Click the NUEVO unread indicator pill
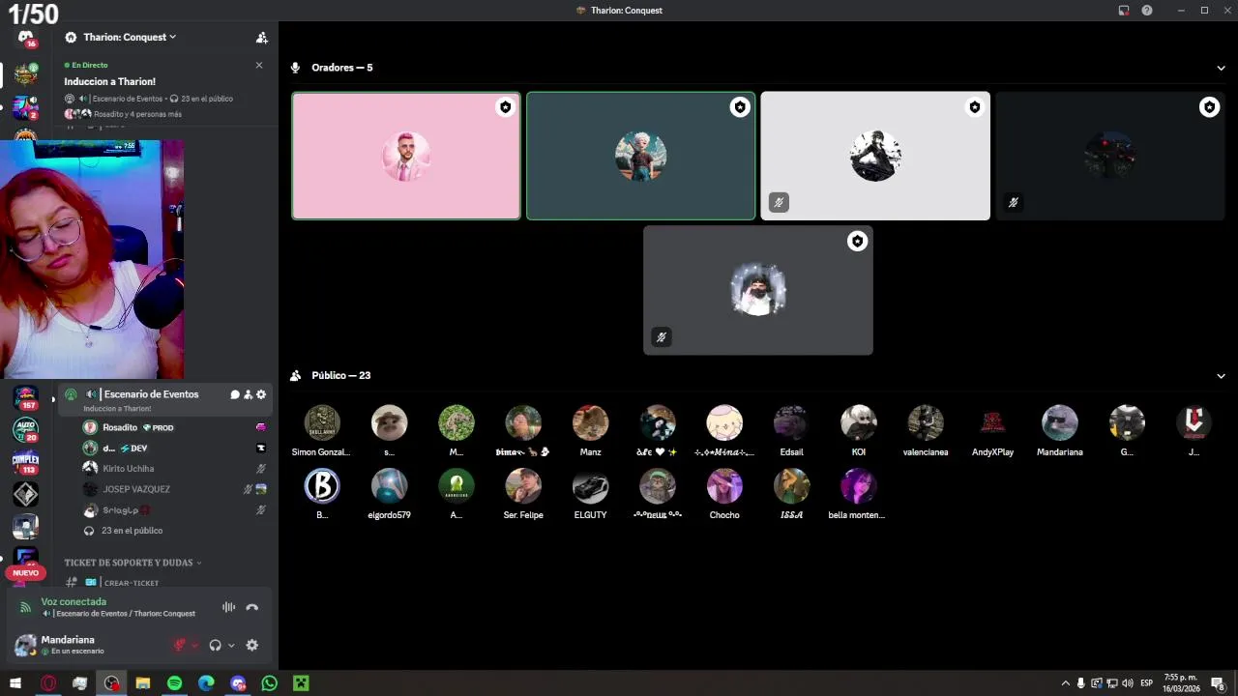Screen dimensions: 1238x696 click(x=26, y=573)
